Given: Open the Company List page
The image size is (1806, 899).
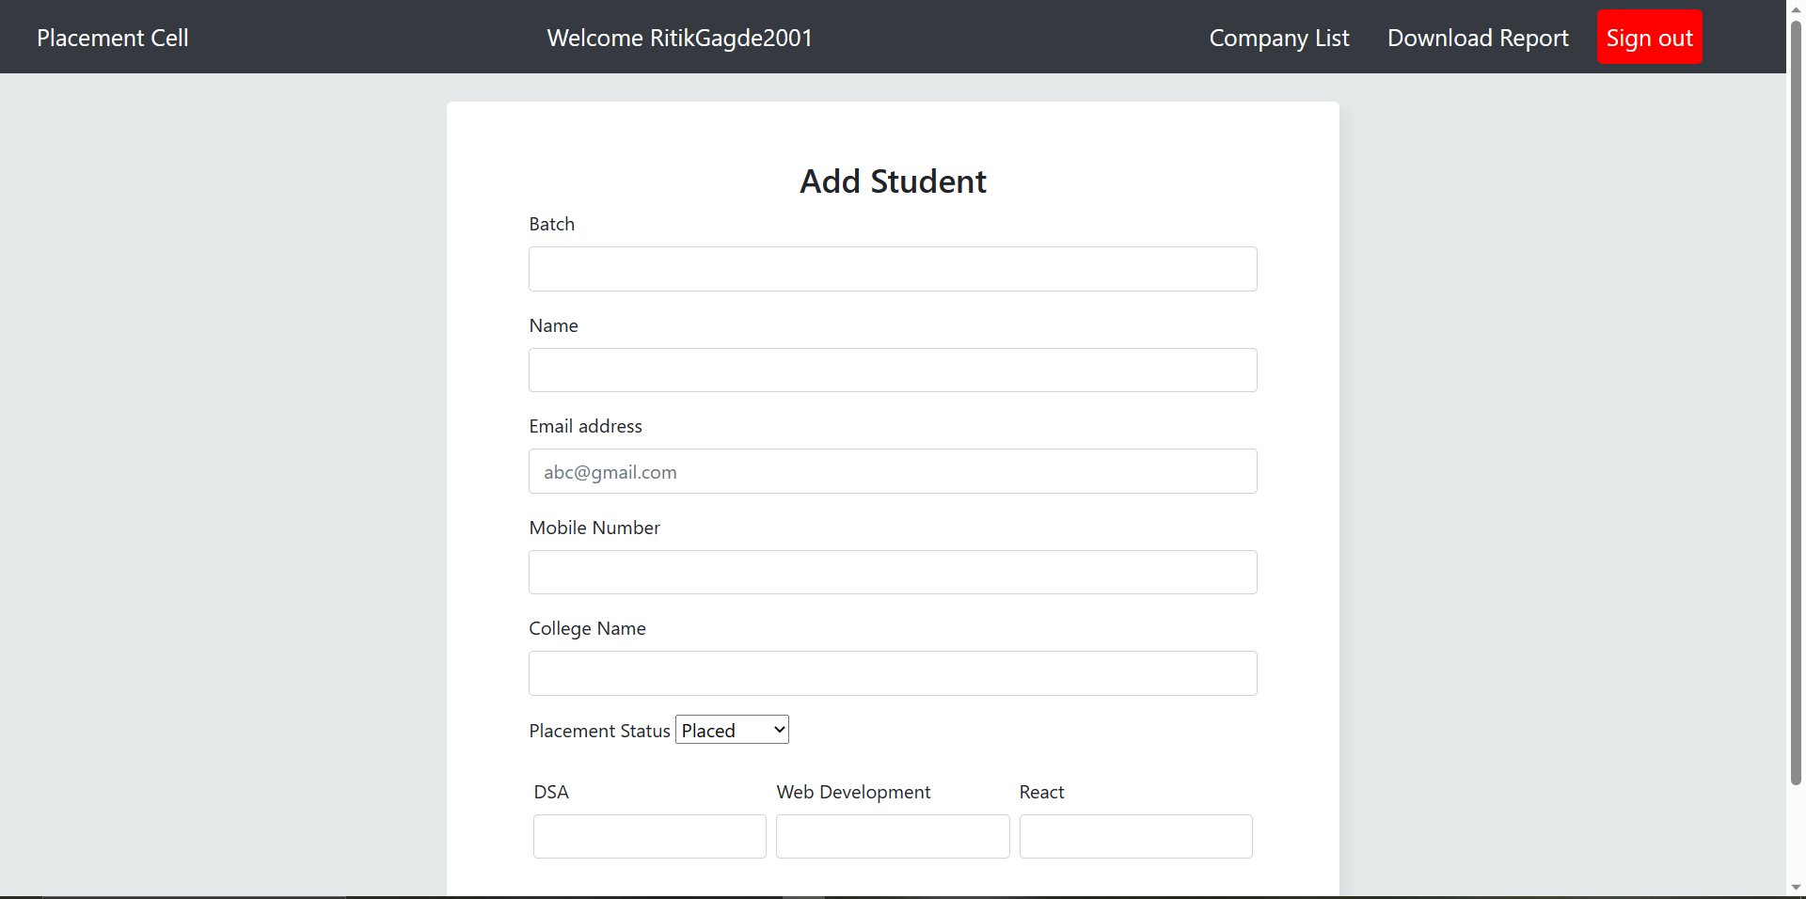Looking at the screenshot, I should [1279, 38].
